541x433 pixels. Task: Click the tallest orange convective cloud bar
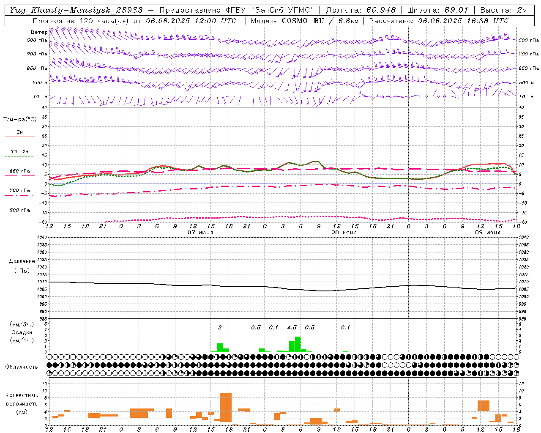(x=226, y=408)
